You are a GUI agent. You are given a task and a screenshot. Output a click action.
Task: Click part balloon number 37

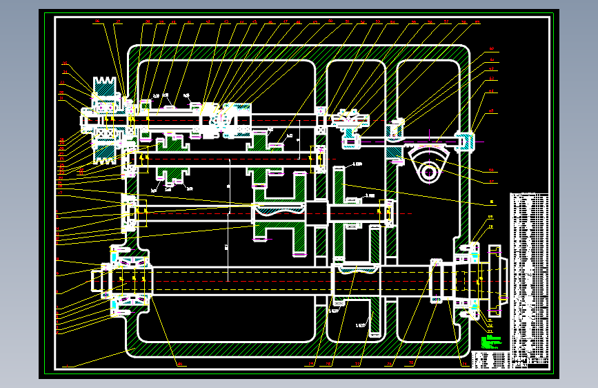tap(118, 22)
